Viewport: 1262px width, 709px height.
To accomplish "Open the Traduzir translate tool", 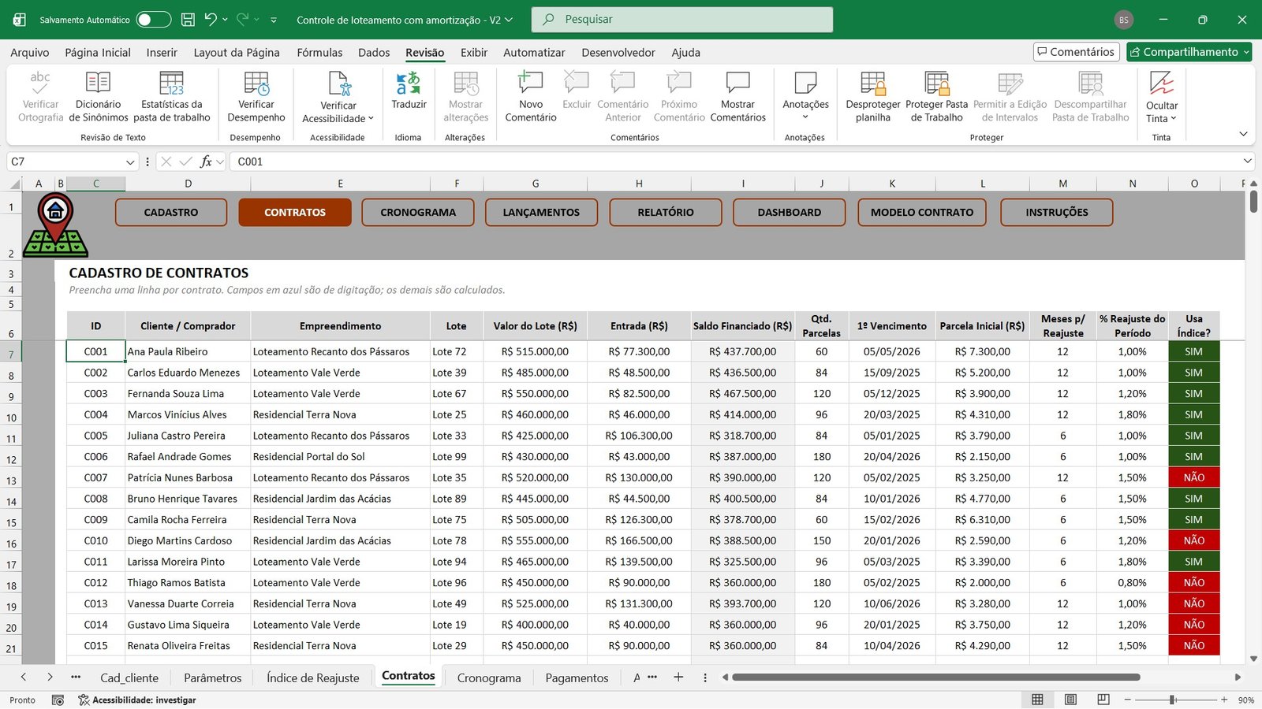I will (x=409, y=91).
